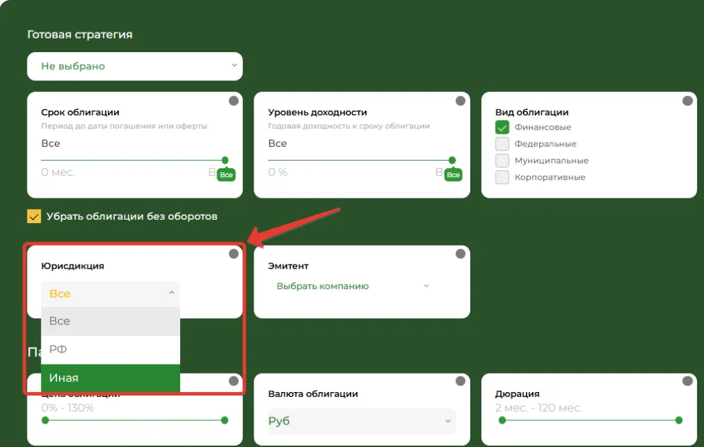Viewport: 704px width, 447px height.
Task: Click green Все badge under Срок облигации
Action: 226,175
